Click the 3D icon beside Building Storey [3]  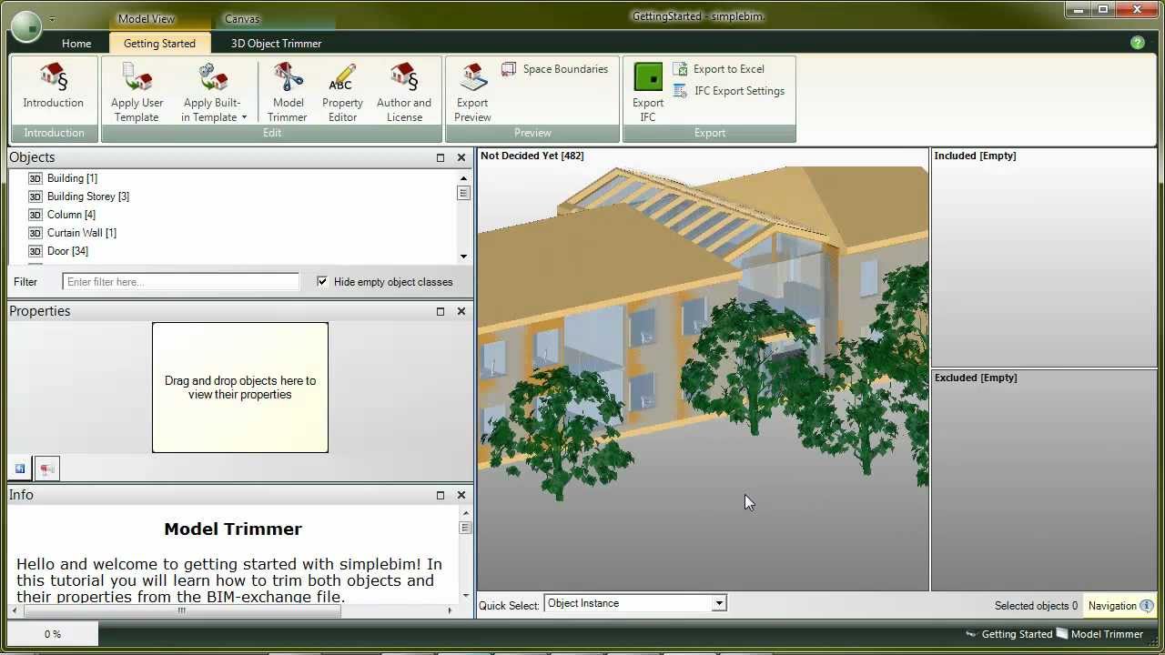pos(35,196)
